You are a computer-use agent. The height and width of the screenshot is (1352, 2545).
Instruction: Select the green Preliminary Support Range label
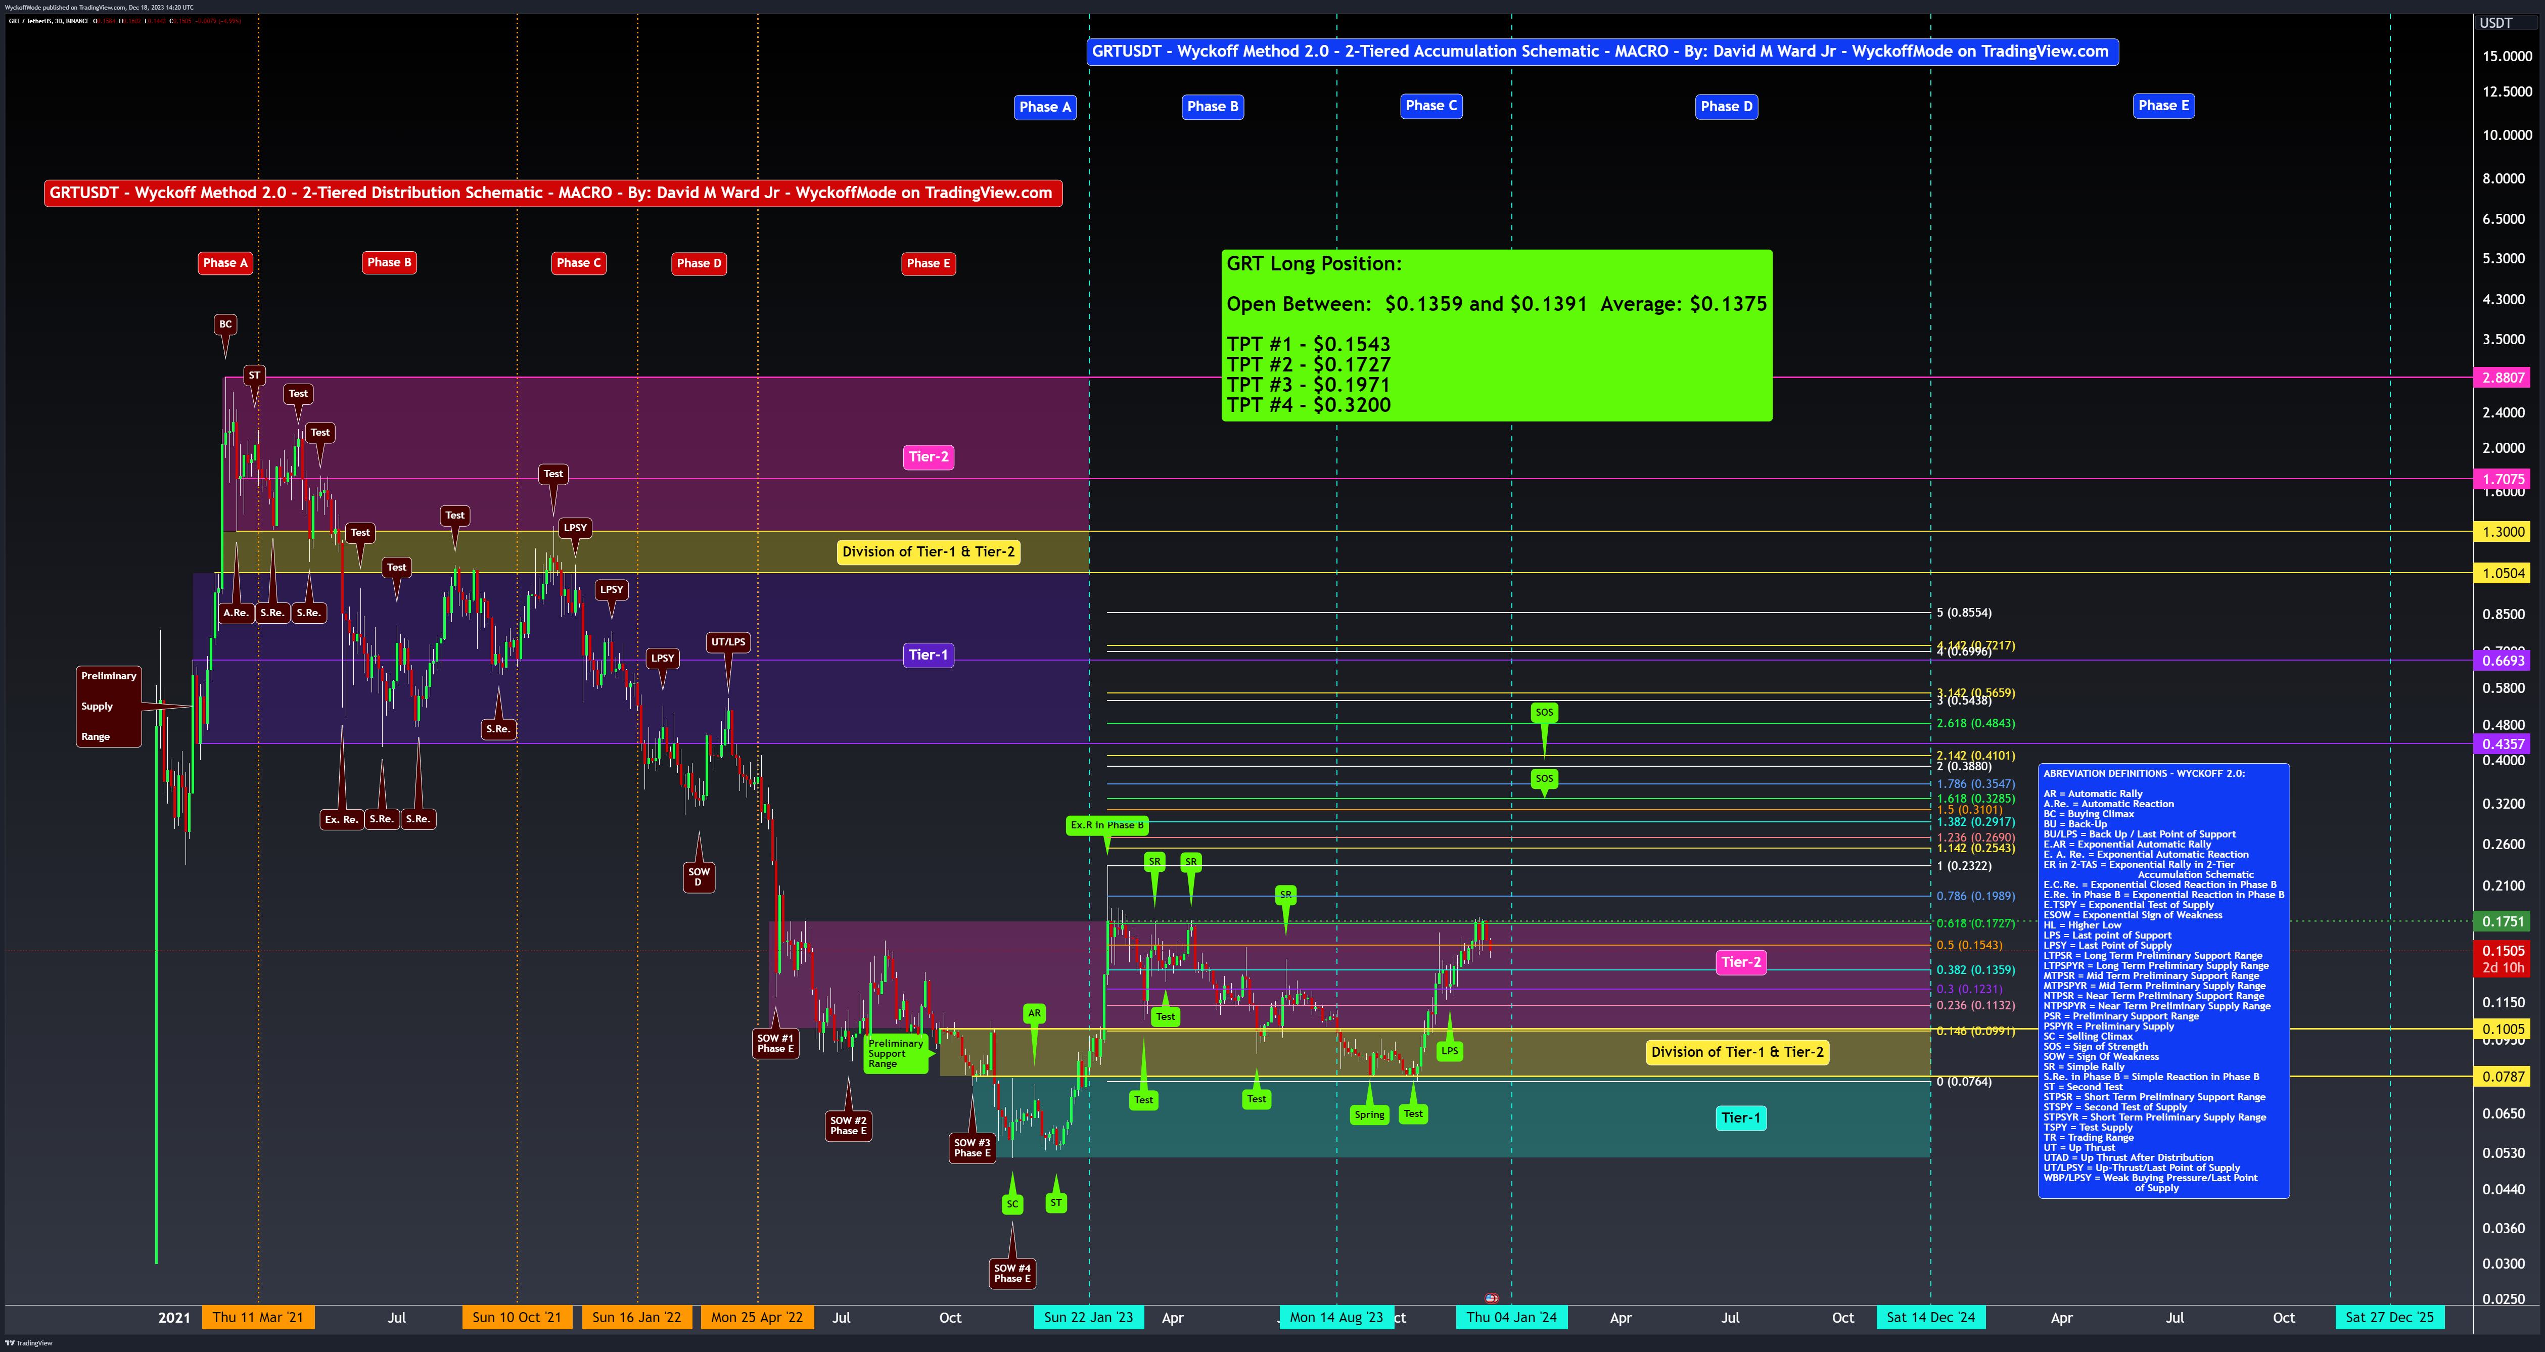(x=896, y=1054)
